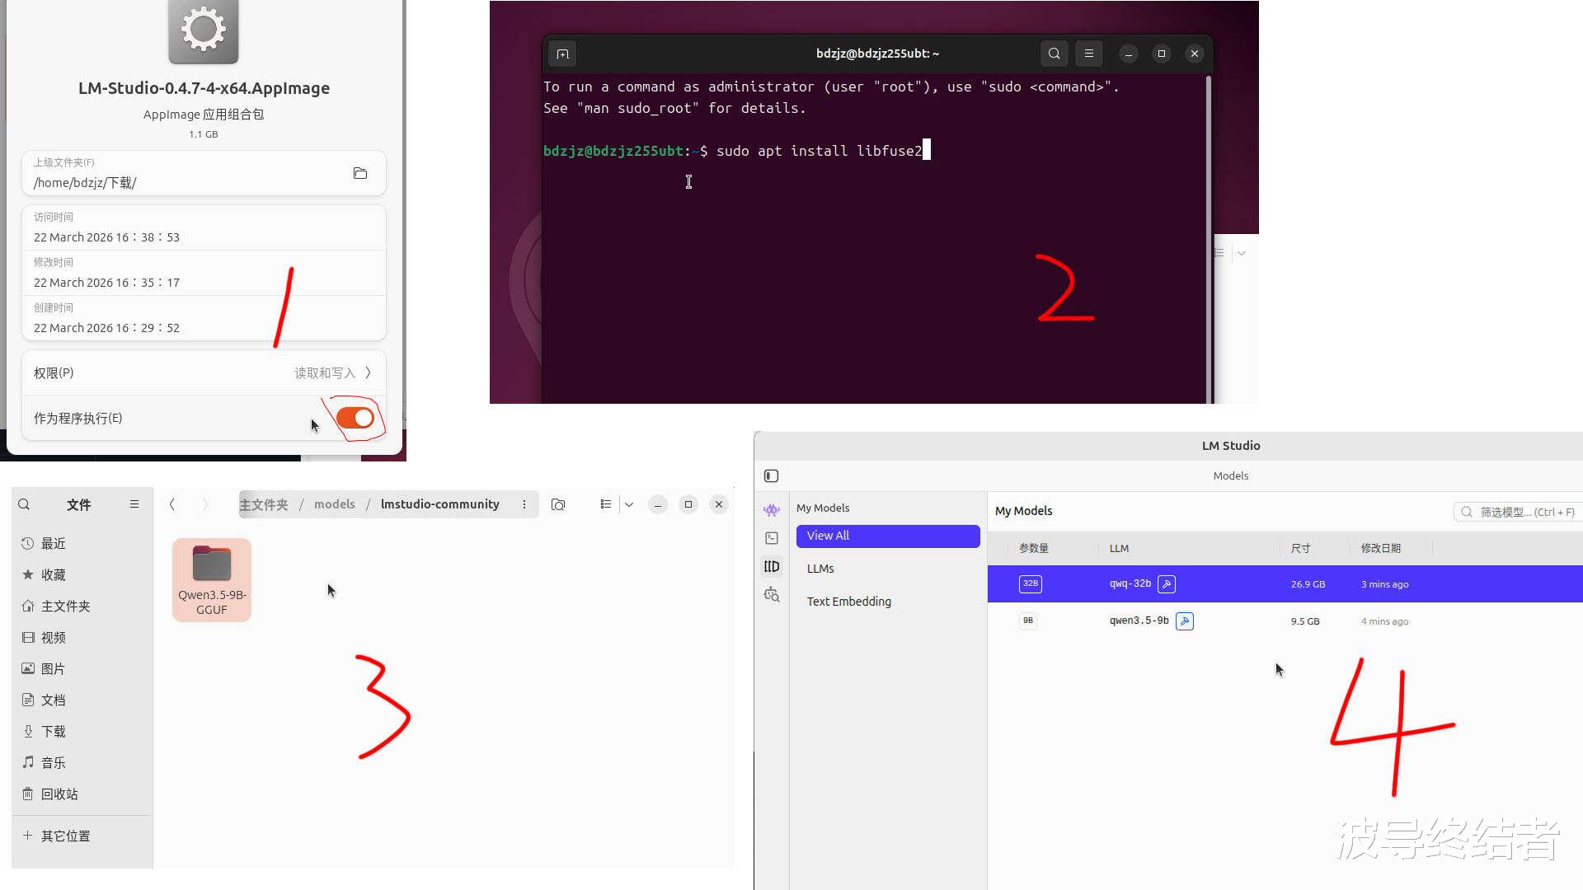Expand the view options dropdown arrow
Viewport: 1583px width, 890px height.
pyautogui.click(x=629, y=504)
